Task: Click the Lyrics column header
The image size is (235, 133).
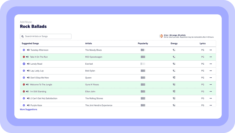Action: click(x=203, y=43)
